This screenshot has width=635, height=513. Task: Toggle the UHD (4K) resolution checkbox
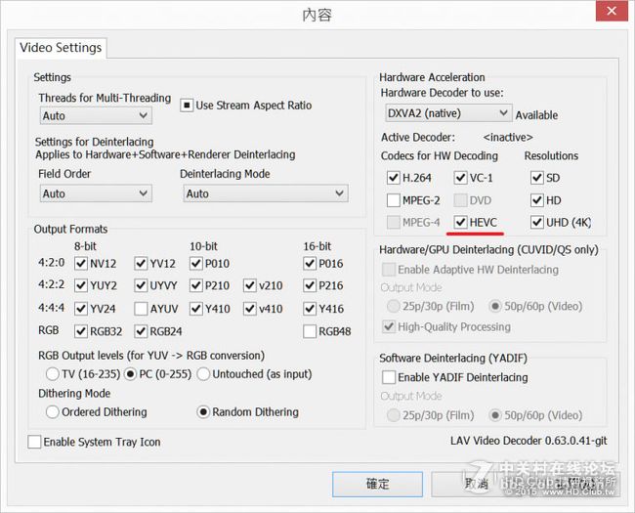[x=537, y=222]
